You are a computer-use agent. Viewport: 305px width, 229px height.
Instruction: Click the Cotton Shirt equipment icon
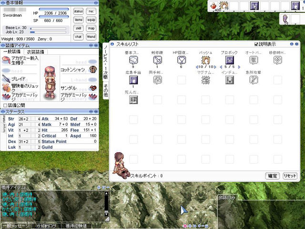coord(93,70)
